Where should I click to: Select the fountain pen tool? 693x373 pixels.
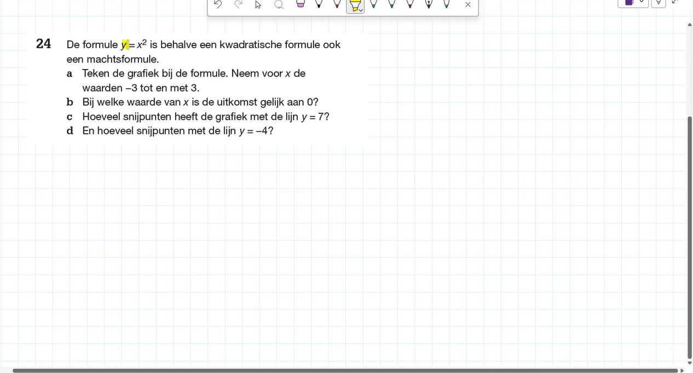(x=429, y=4)
